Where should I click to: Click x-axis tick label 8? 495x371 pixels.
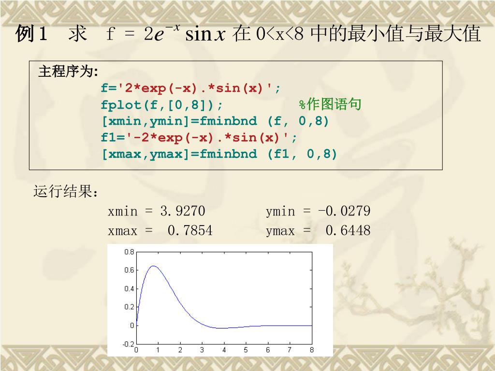click(x=312, y=350)
